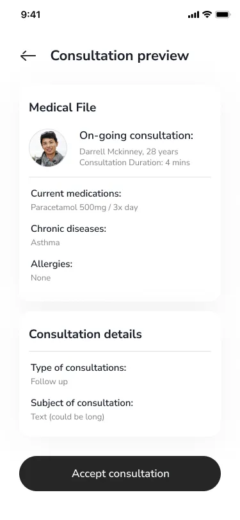Select the Medical File heading
This screenshot has width=240, height=520.
[63, 108]
